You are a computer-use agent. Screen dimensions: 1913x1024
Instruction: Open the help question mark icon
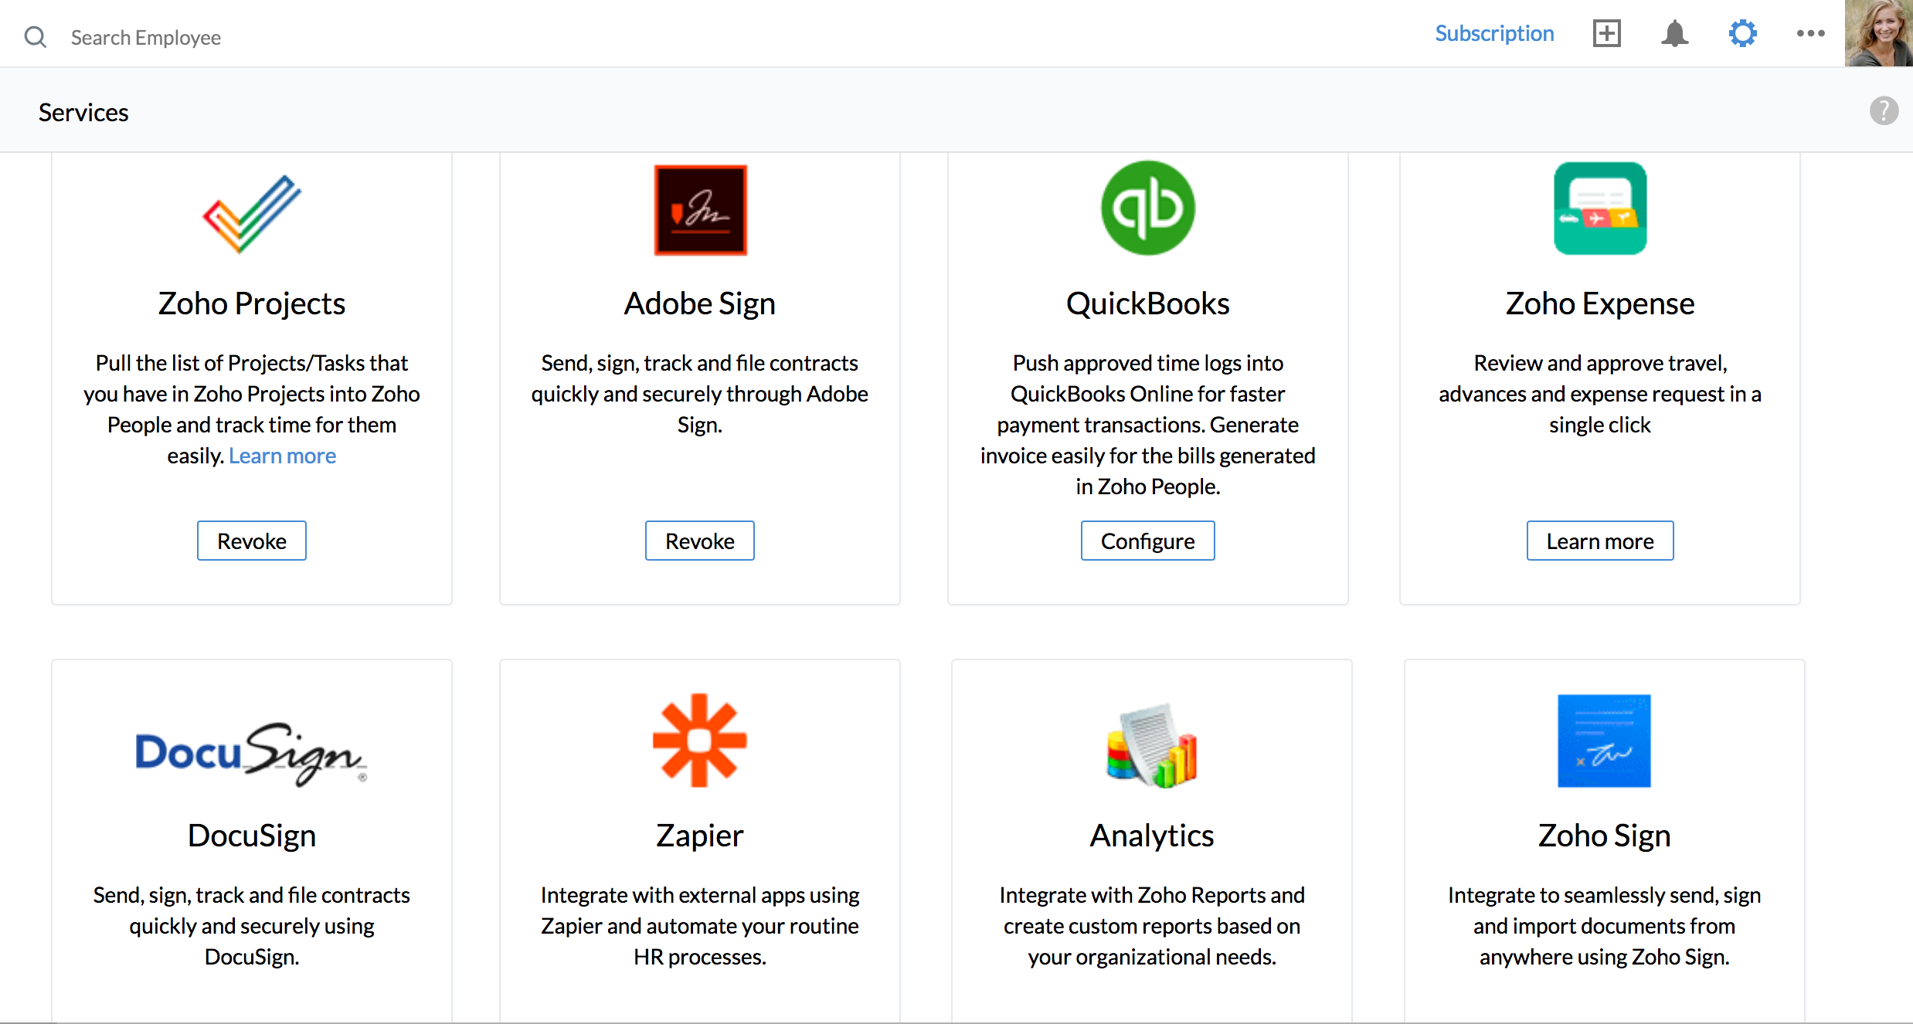[x=1884, y=110]
